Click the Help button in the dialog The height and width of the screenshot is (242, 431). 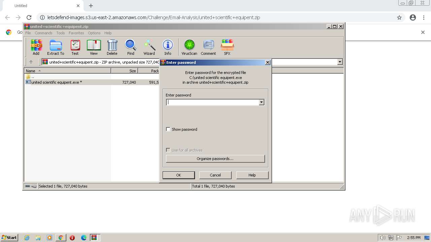[252, 175]
